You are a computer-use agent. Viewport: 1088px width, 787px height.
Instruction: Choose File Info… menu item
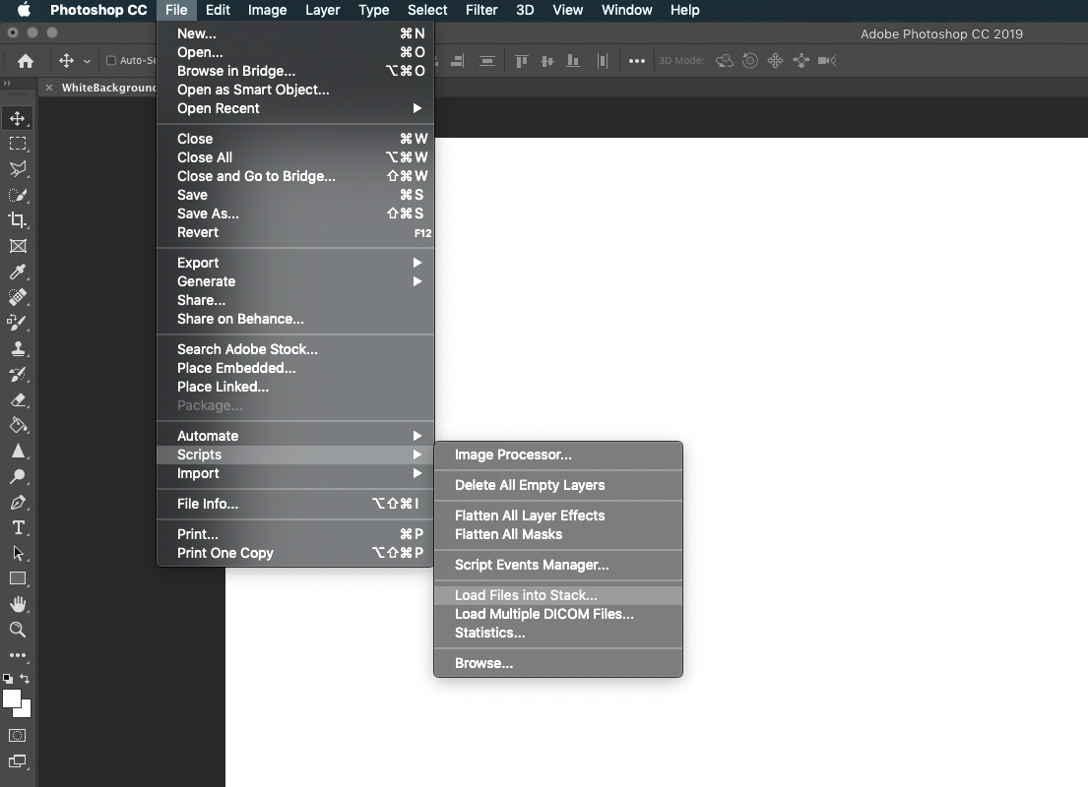click(x=295, y=504)
